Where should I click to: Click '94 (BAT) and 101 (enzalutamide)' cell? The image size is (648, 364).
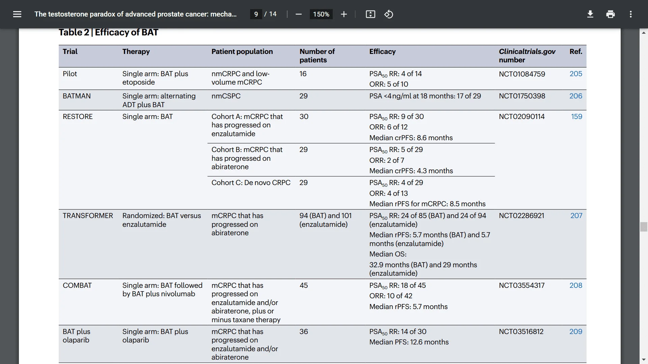pos(325,220)
